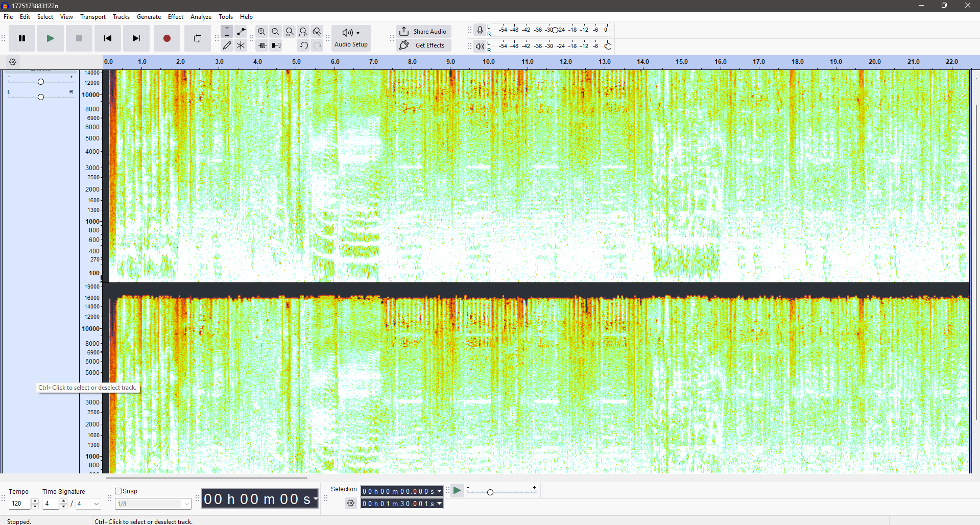This screenshot has height=525, width=980.
Task: Toggle the Loop button
Action: [x=197, y=38]
